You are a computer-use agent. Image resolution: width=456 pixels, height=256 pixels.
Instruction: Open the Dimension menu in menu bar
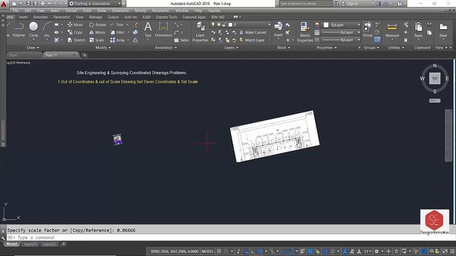(x=120, y=11)
